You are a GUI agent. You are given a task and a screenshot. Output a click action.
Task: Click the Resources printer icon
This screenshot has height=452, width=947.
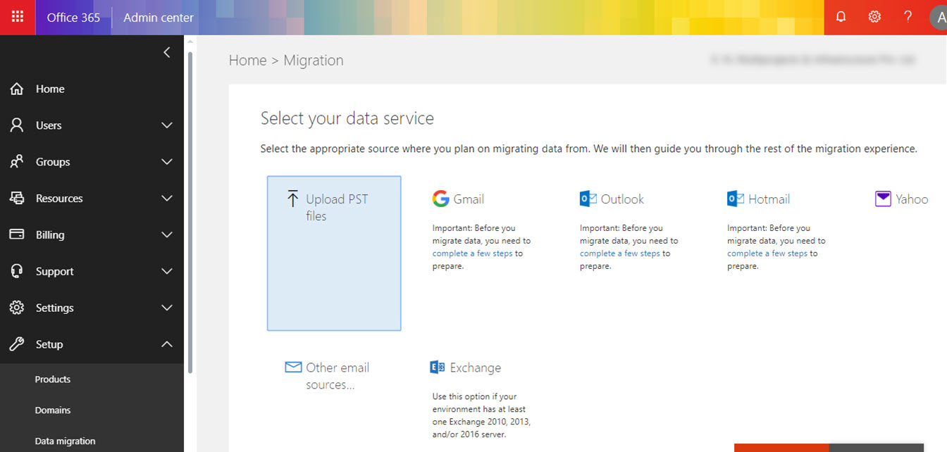[17, 199]
